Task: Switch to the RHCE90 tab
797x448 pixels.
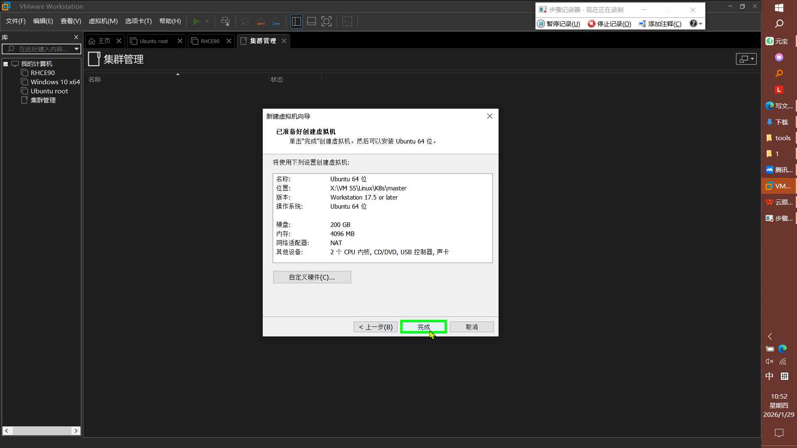Action: 210,41
